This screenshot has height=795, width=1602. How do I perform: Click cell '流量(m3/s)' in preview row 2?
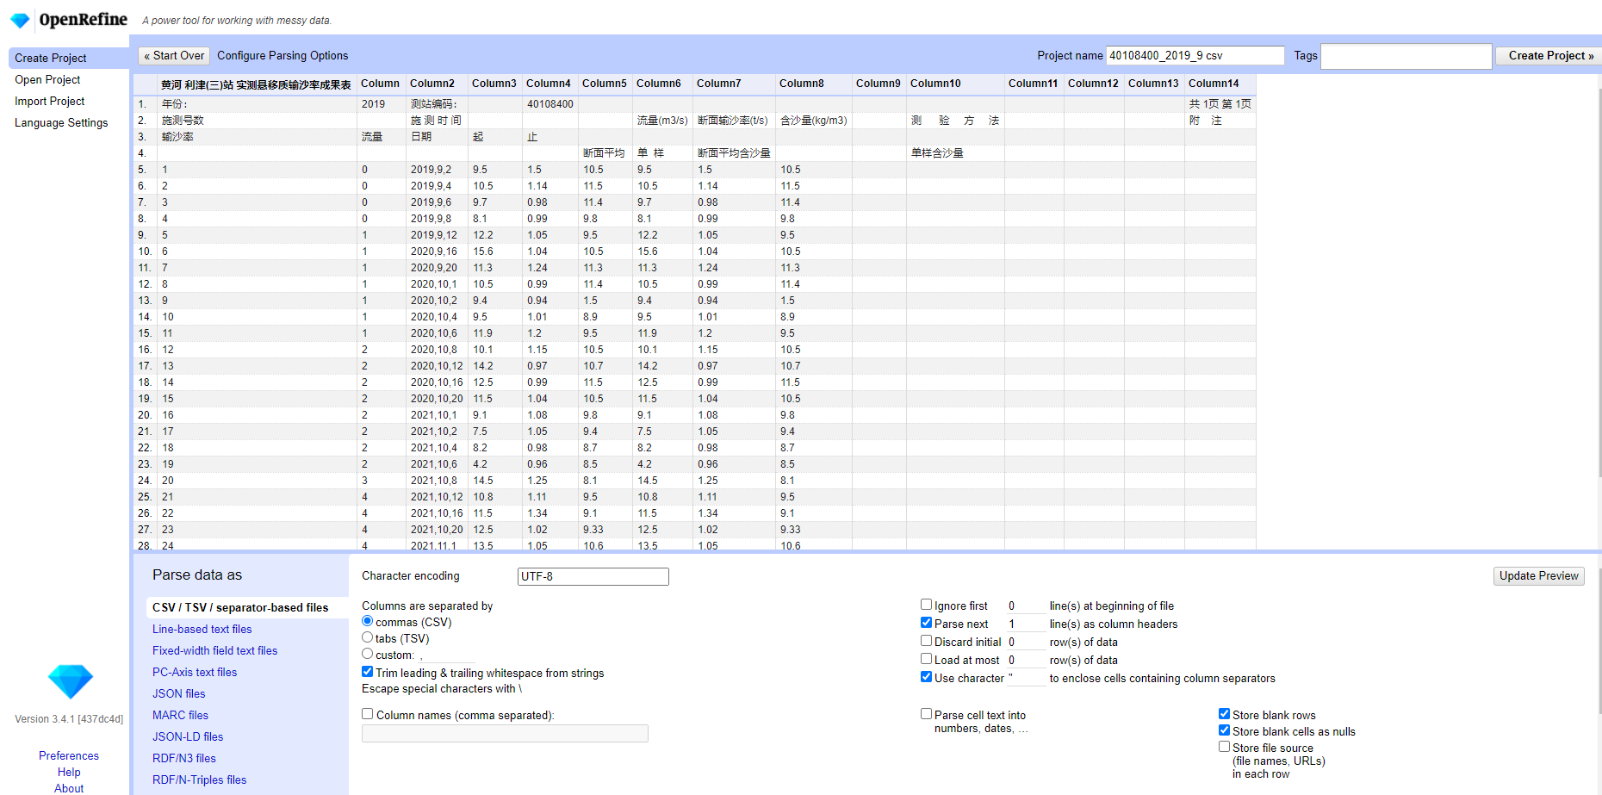pos(662,120)
